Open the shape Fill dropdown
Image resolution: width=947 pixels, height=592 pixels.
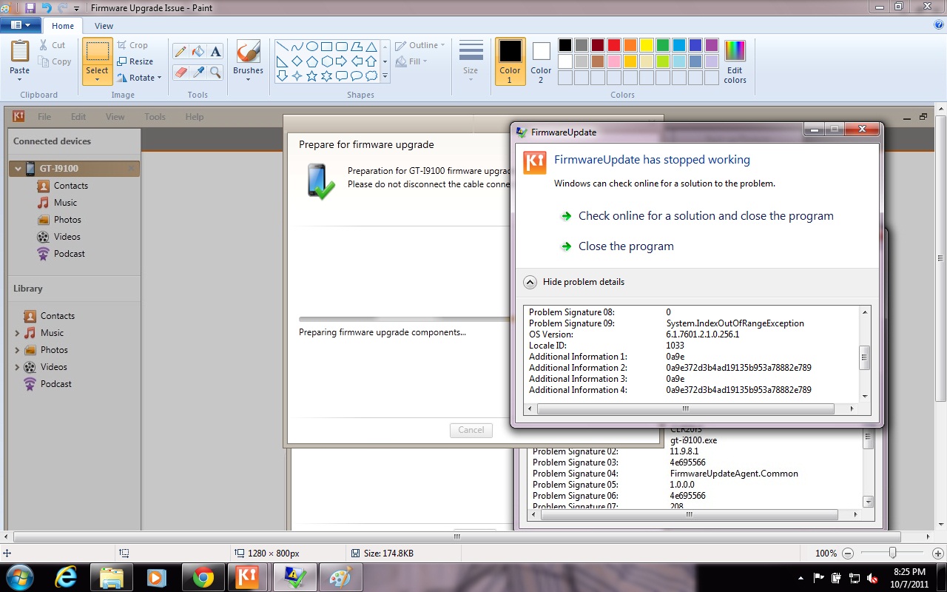click(x=413, y=61)
